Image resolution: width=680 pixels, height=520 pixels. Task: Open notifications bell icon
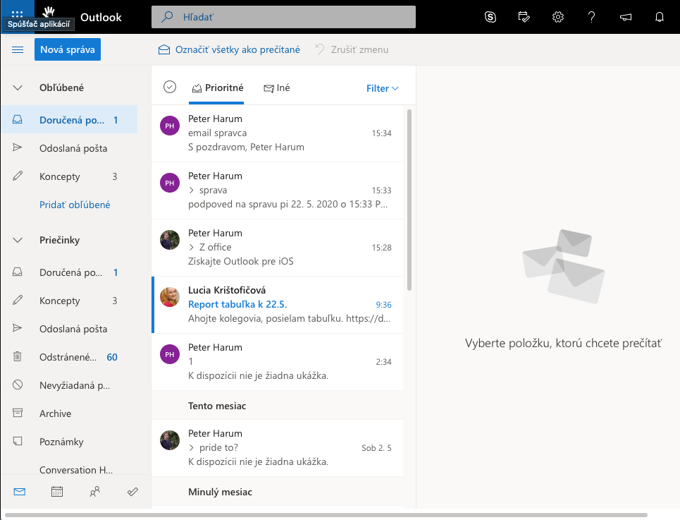(x=660, y=17)
